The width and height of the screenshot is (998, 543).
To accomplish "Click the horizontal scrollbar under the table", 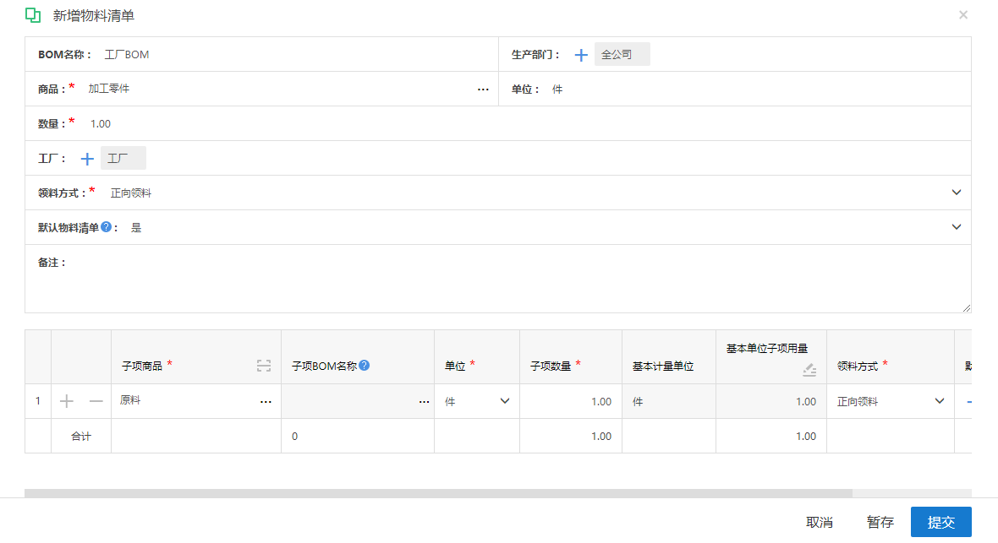I will [438, 493].
